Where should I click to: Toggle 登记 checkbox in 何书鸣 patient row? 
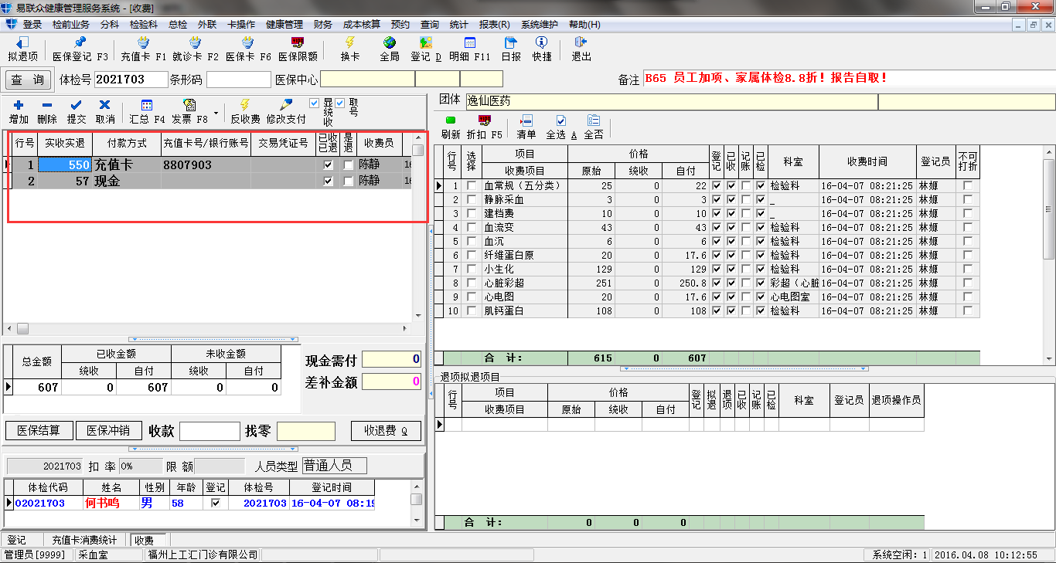pos(216,503)
